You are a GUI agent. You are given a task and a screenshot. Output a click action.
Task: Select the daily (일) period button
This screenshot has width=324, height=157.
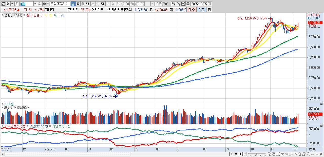(x=73, y=4)
